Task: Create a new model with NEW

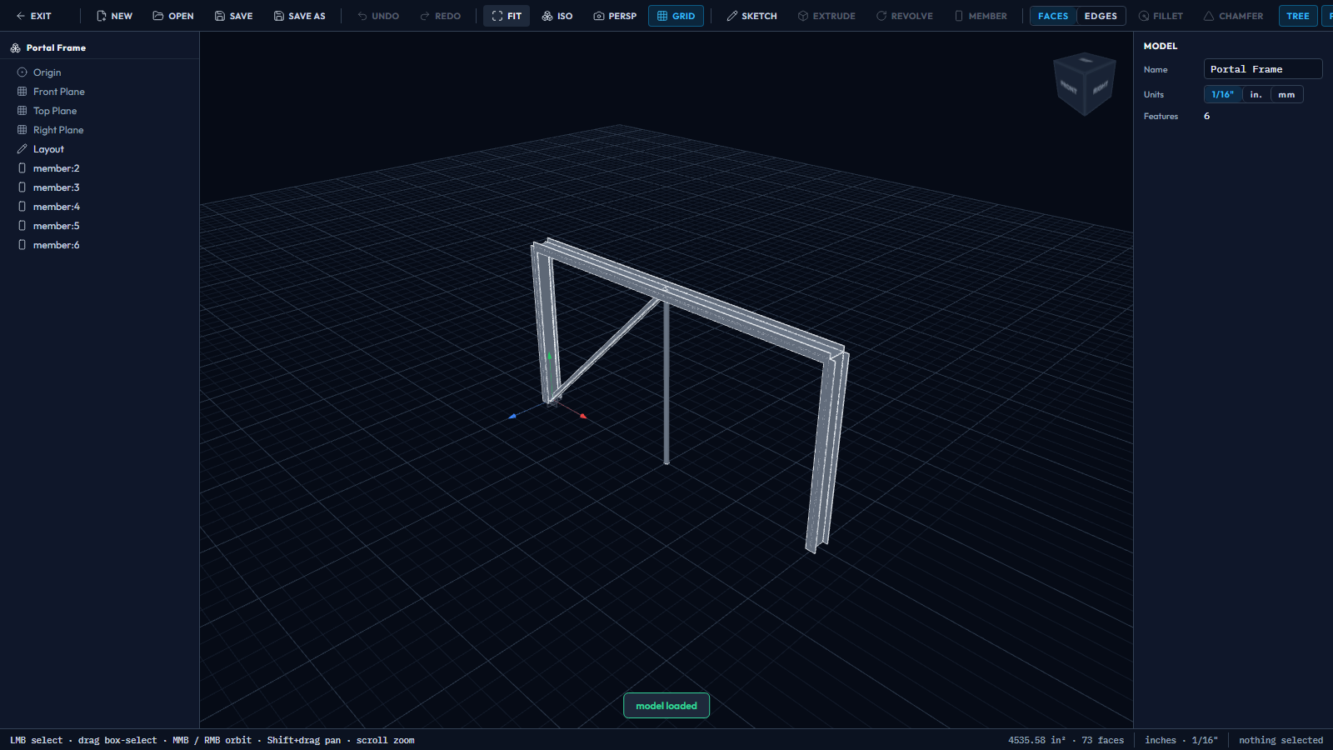Action: coord(114,16)
